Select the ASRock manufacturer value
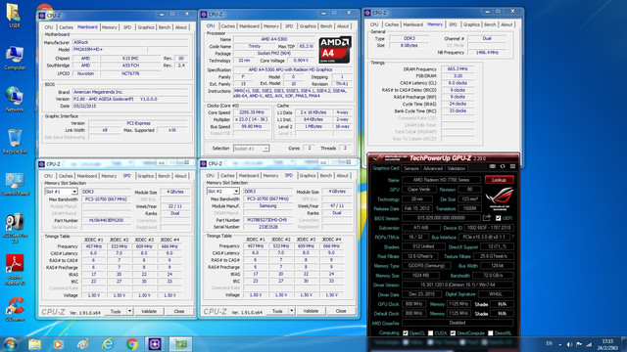Viewport: 627px width, 352px height. point(130,42)
